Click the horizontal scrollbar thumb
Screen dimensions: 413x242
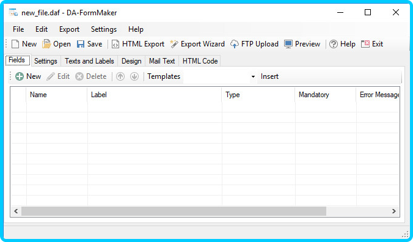tap(174, 211)
